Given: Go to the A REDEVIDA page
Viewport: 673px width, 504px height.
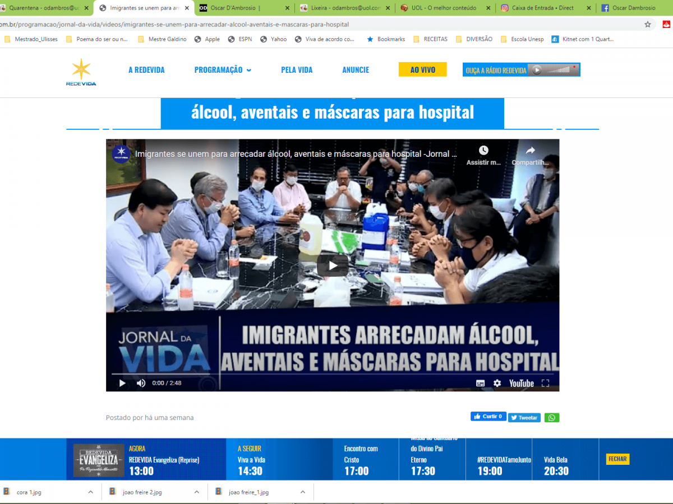Looking at the screenshot, I should click(146, 70).
